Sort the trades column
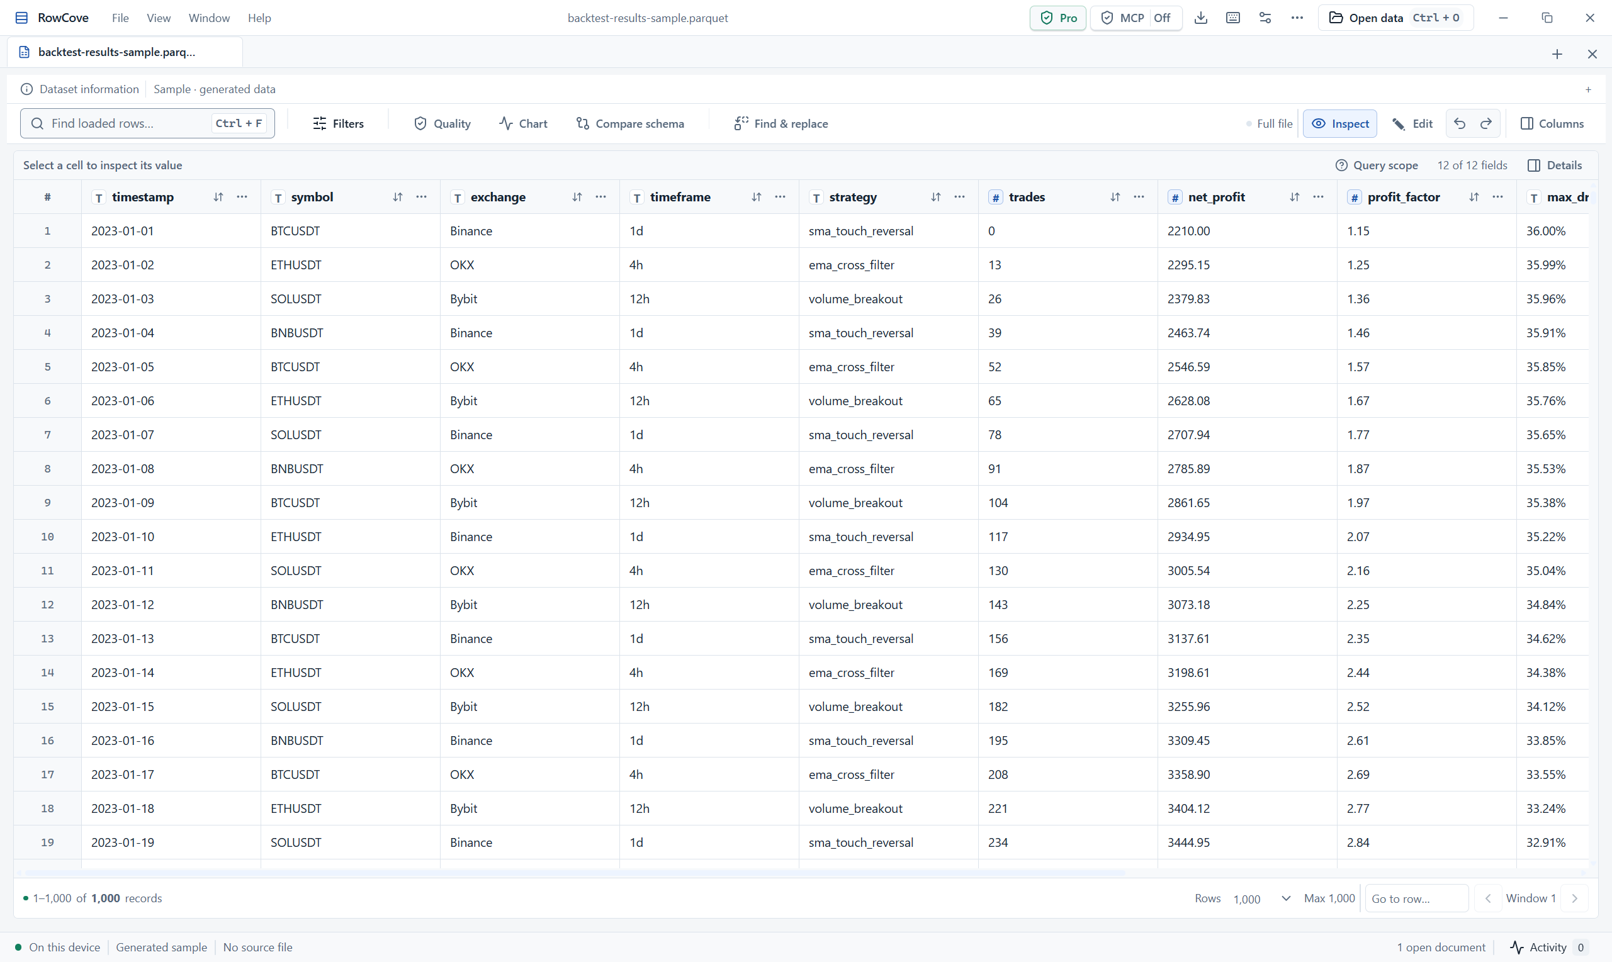1612x962 pixels. (1115, 197)
